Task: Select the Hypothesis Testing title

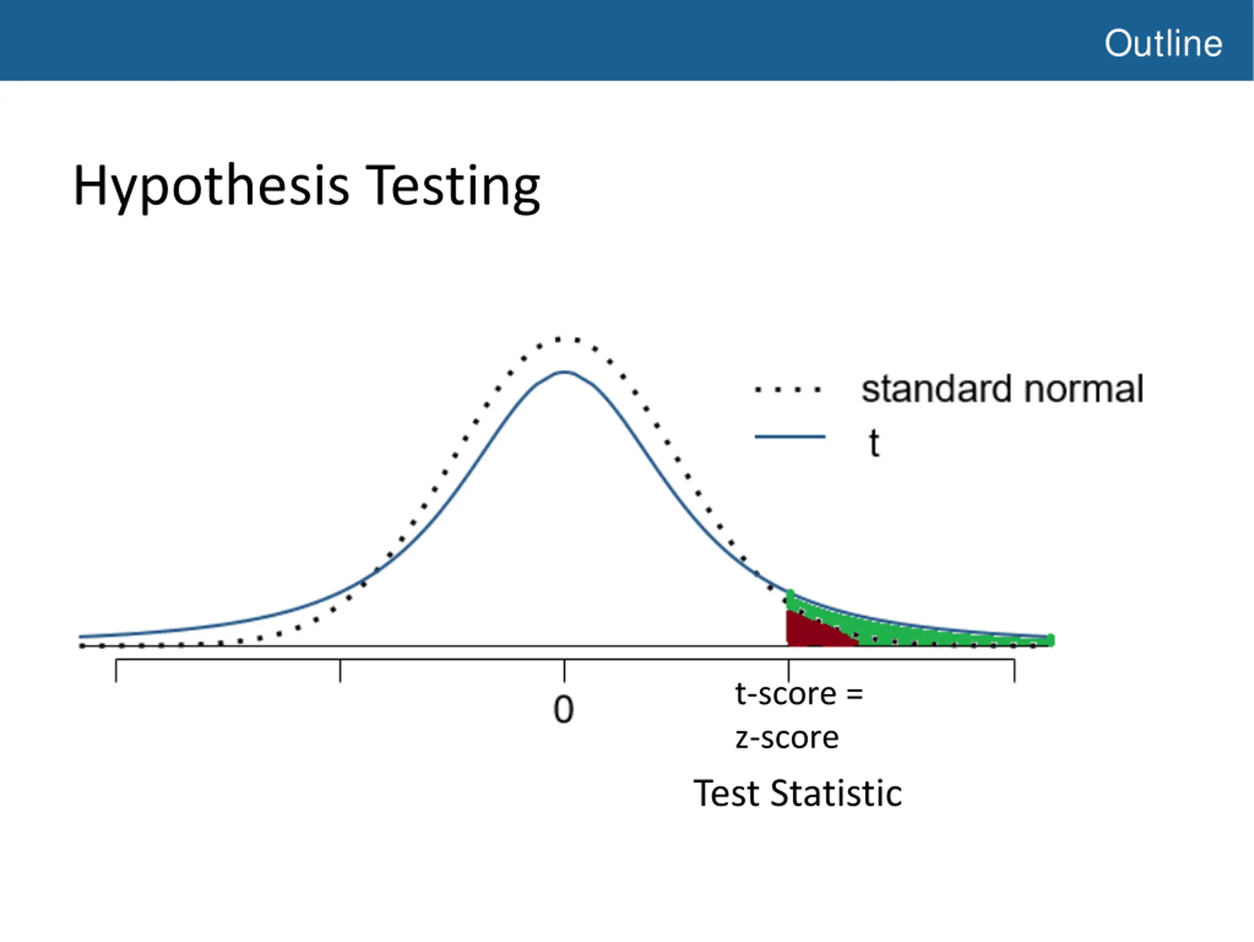Action: (x=307, y=187)
